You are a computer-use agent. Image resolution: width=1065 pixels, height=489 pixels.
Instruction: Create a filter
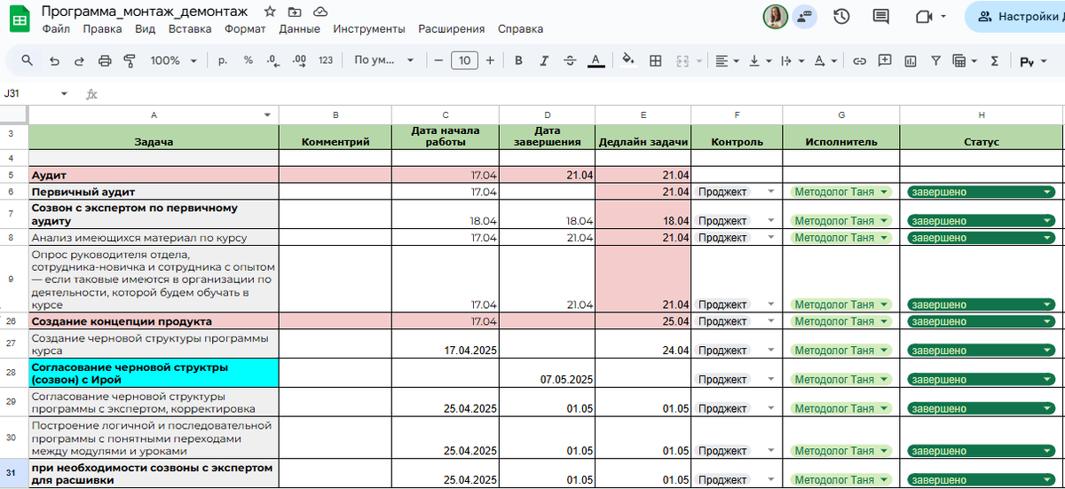[935, 60]
